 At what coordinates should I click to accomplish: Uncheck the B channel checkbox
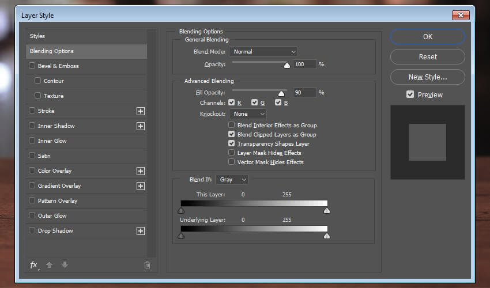pyautogui.click(x=278, y=103)
